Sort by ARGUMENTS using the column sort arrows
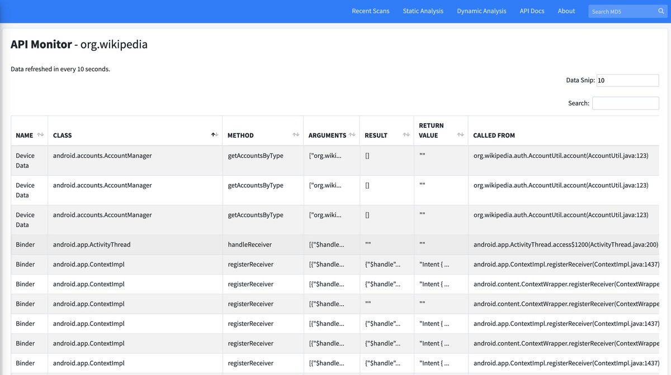Screen dimensions: 671x375 tap(352, 133)
